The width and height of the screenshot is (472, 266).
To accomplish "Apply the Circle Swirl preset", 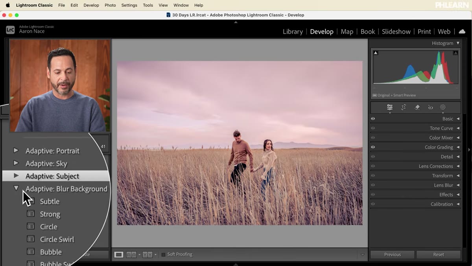I will pyautogui.click(x=57, y=239).
